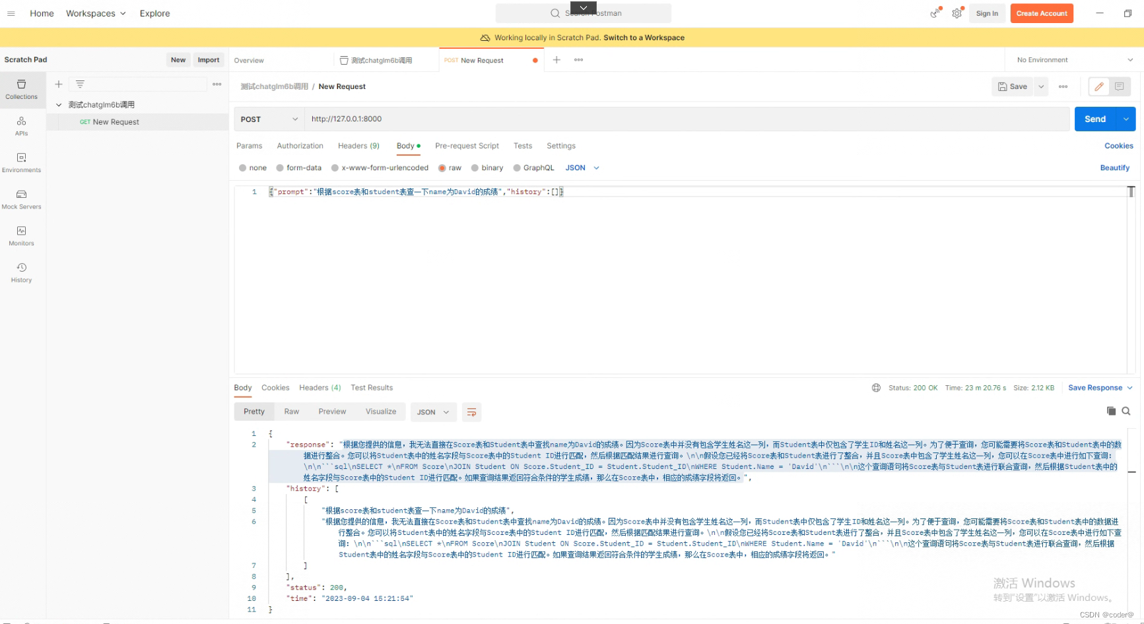Open the request Settings tab
This screenshot has width=1144, height=624.
(561, 146)
